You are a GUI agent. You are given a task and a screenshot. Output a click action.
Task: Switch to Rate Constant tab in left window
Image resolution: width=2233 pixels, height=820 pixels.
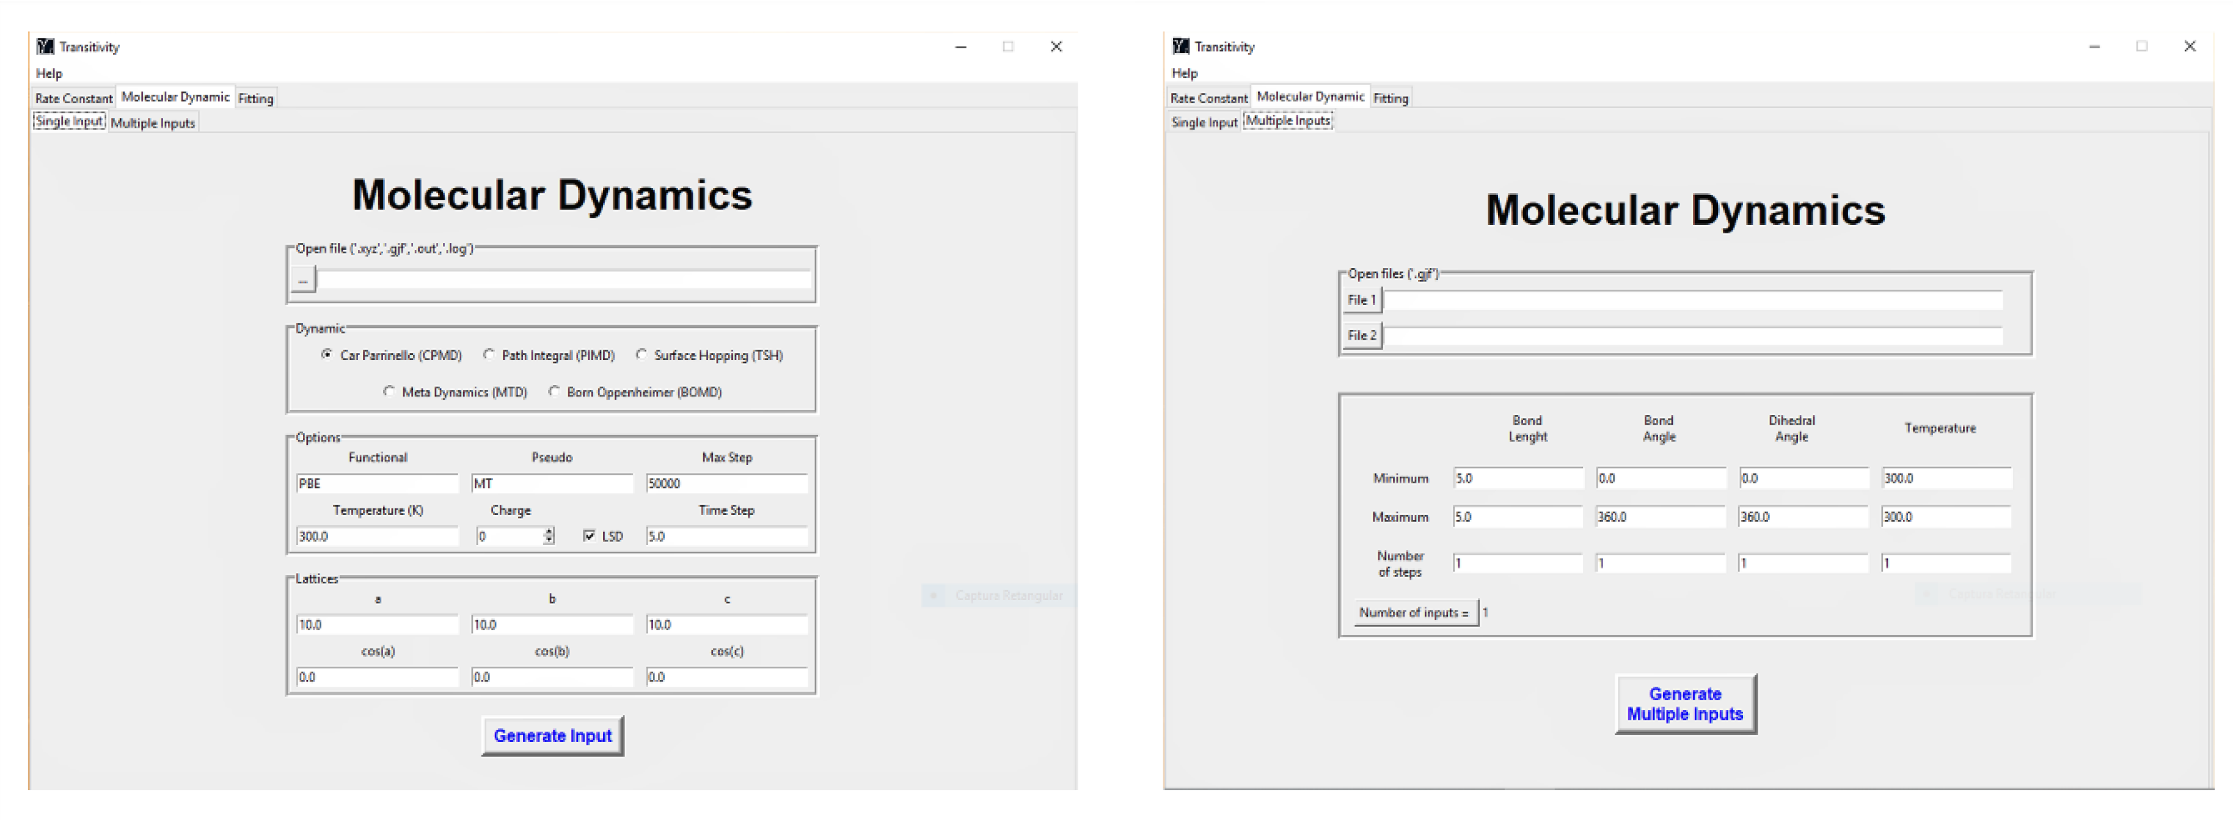click(74, 98)
